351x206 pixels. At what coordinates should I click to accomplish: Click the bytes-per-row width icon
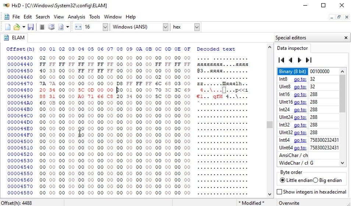(78, 27)
